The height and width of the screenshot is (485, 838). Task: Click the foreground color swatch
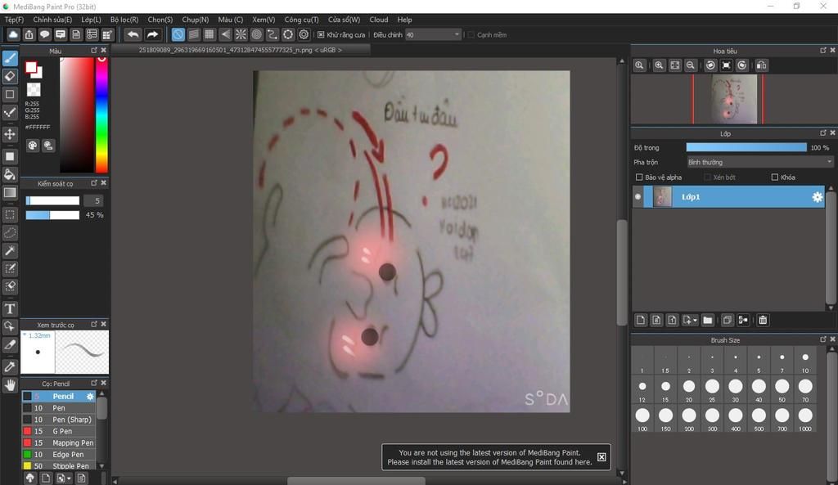coord(31,68)
